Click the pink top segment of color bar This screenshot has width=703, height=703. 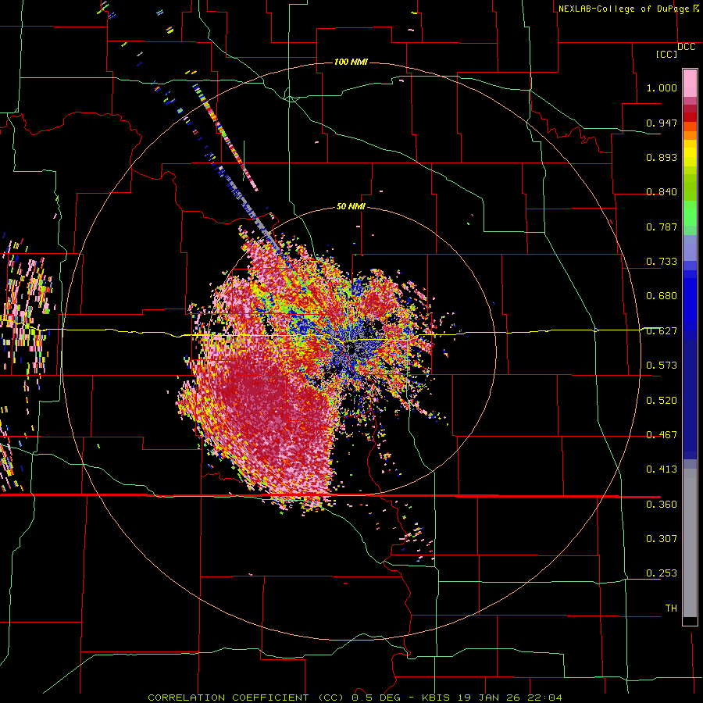click(x=690, y=84)
